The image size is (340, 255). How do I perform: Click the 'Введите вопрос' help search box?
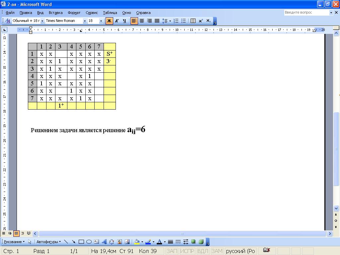(306, 13)
